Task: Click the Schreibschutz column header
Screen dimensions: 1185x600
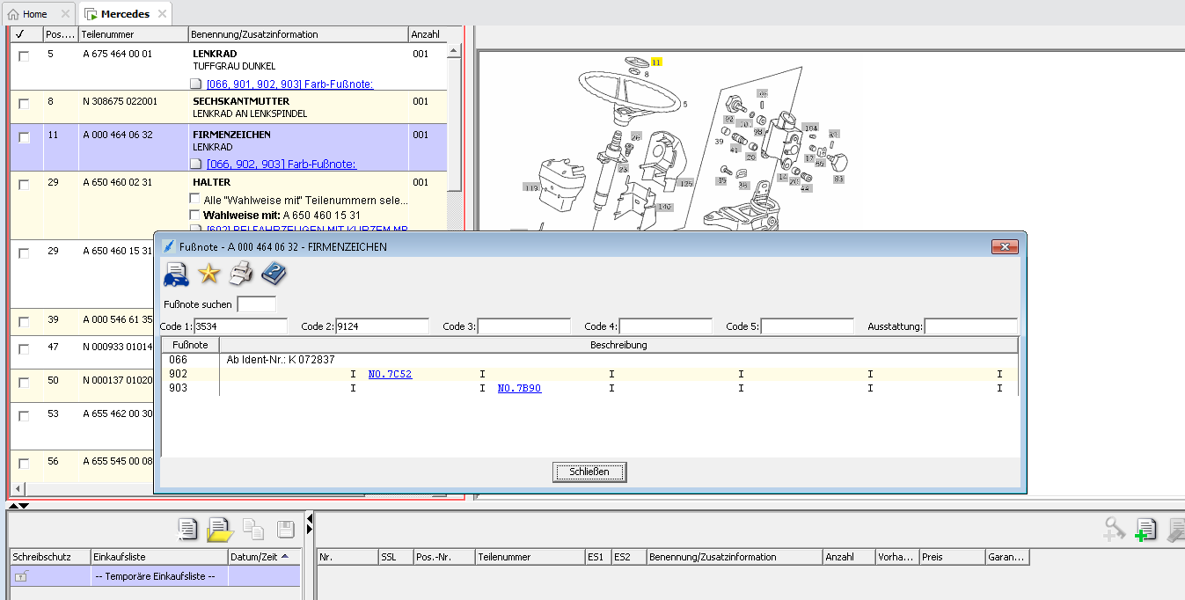Action: 49,557
